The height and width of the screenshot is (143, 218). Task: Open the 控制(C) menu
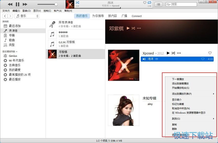[x=47, y=11]
